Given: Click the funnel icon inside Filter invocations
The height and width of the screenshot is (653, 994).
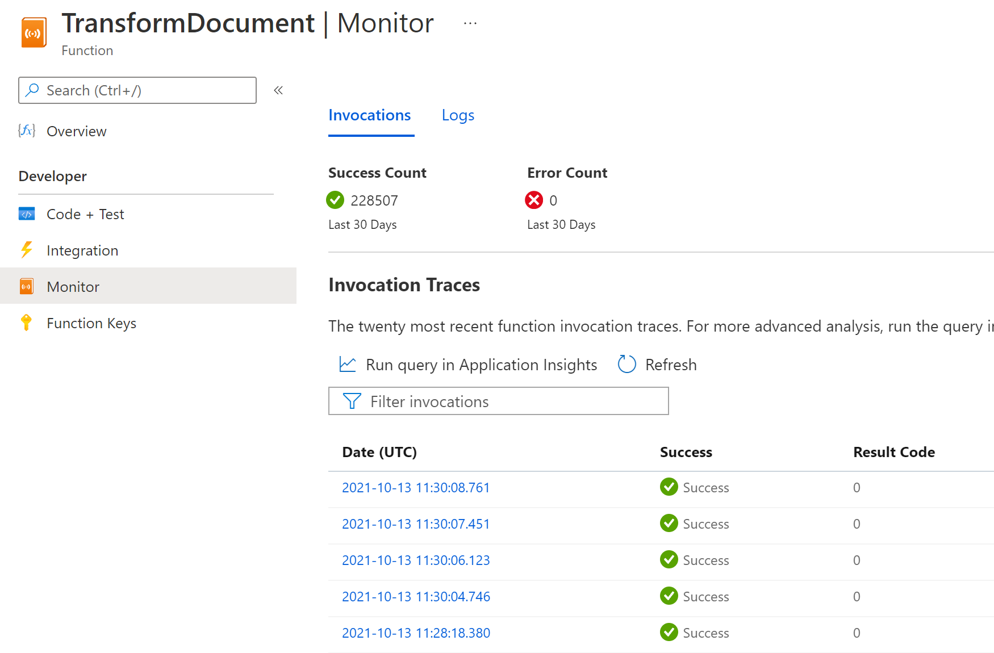Looking at the screenshot, I should tap(352, 401).
